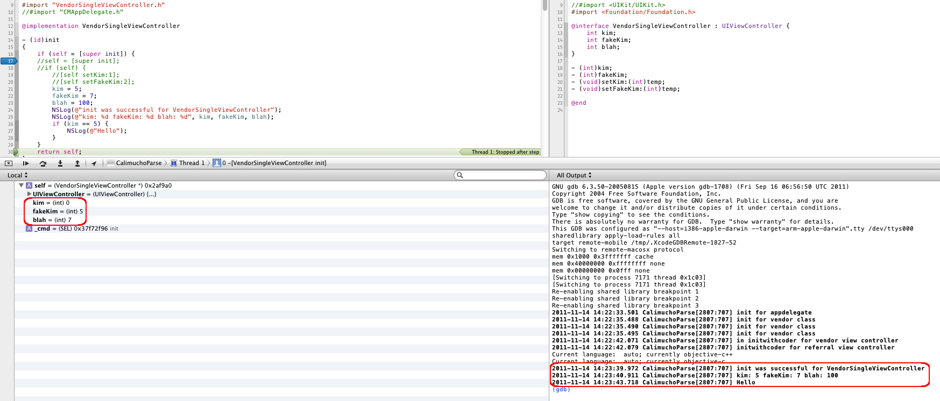Screen dimensions: 940x401
Task: Click the breakpoint marker on line 17
Action: click(x=9, y=61)
